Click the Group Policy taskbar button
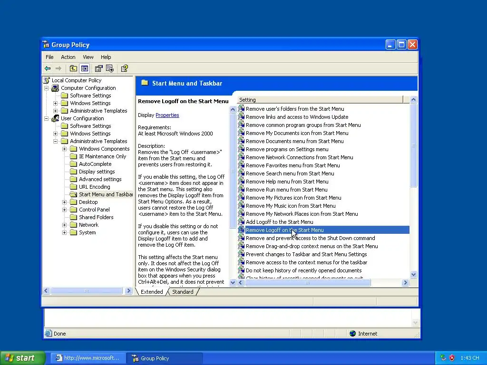The image size is (487, 365). tap(164, 358)
